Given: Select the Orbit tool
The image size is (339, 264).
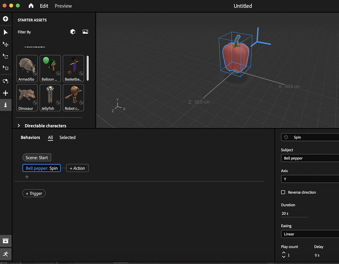Looking at the screenshot, I should pyautogui.click(x=6, y=81).
